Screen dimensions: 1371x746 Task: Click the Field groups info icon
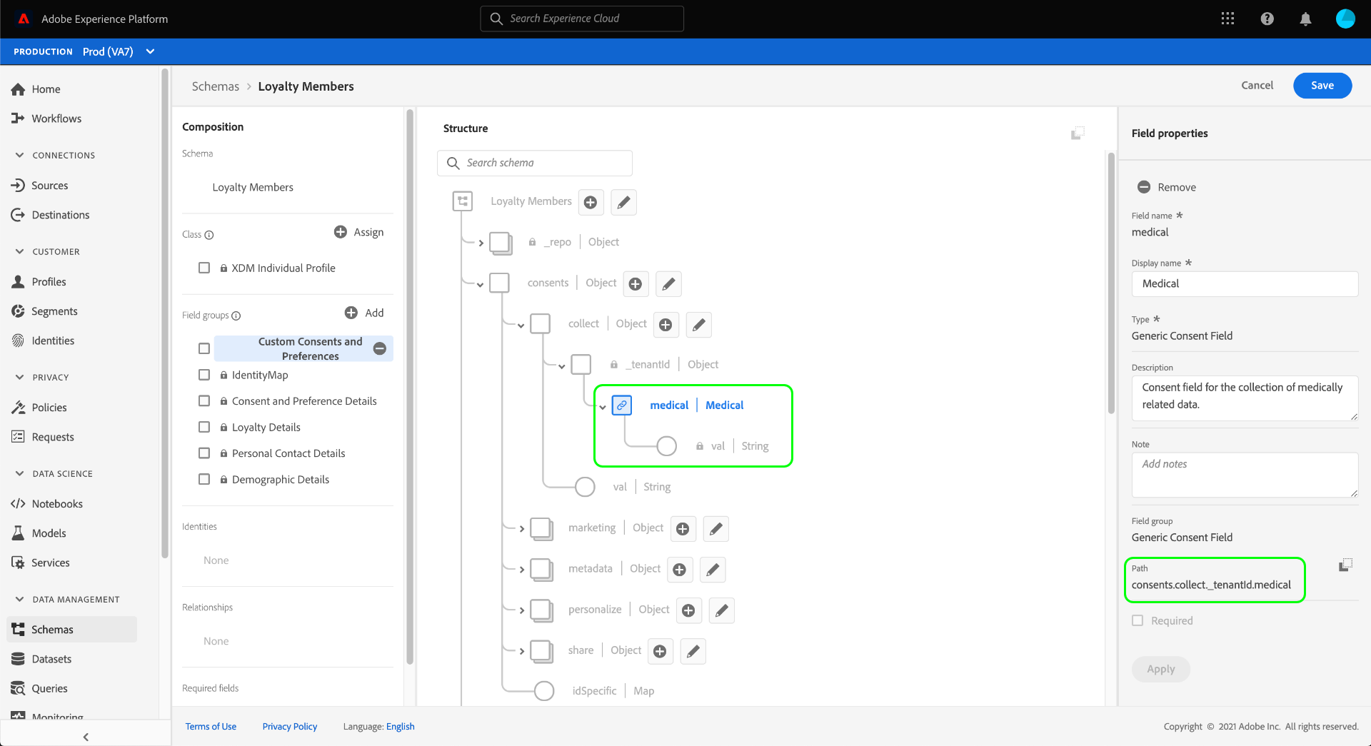click(x=236, y=316)
